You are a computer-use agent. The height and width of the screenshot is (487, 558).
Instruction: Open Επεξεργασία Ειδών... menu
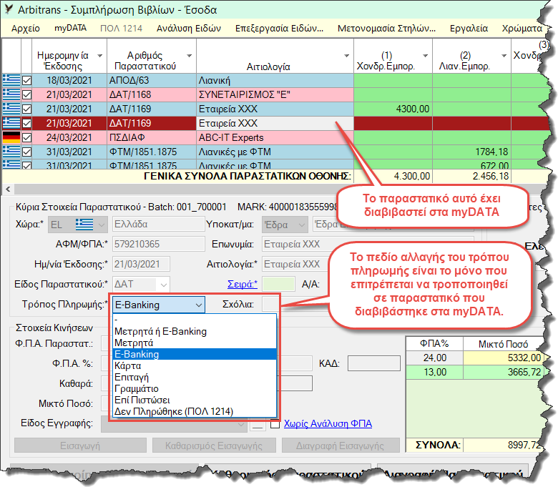coord(279,29)
